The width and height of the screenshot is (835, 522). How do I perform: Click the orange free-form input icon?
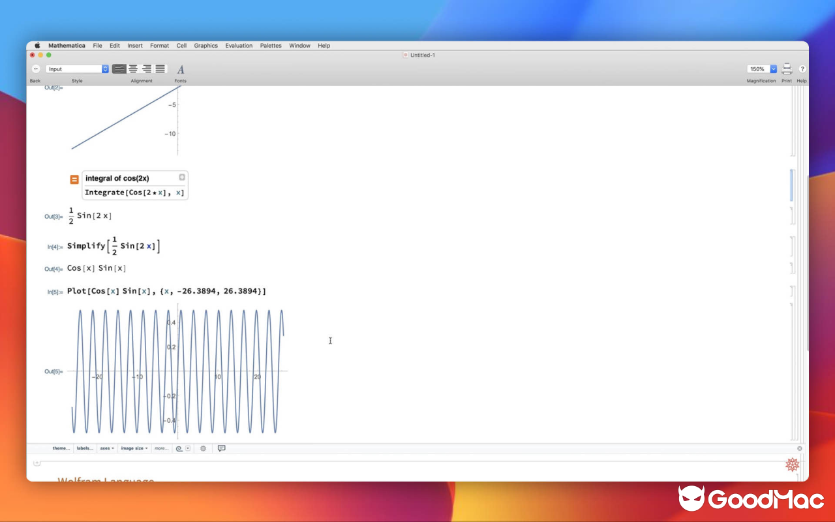tap(74, 177)
